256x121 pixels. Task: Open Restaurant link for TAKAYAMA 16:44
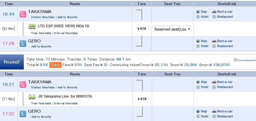click(225, 17)
